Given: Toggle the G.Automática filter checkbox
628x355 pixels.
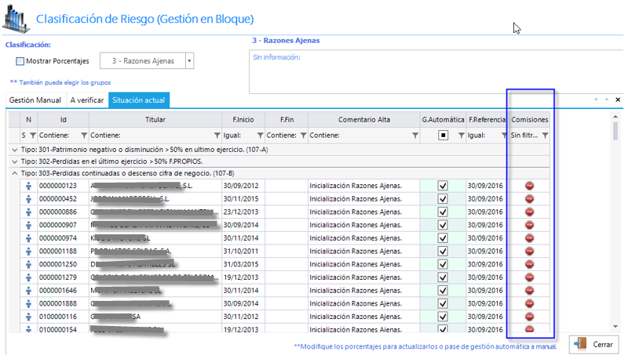Looking at the screenshot, I should pos(443,136).
